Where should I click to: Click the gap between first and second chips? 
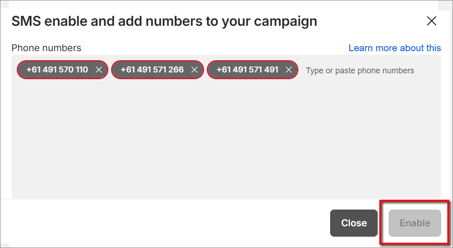coord(110,70)
